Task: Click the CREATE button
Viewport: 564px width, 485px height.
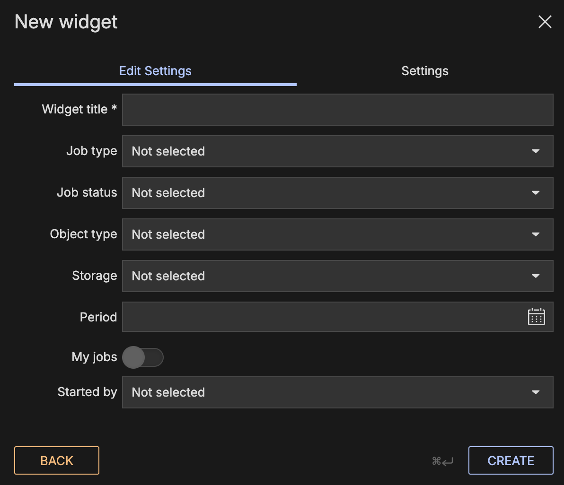Action: pos(511,460)
